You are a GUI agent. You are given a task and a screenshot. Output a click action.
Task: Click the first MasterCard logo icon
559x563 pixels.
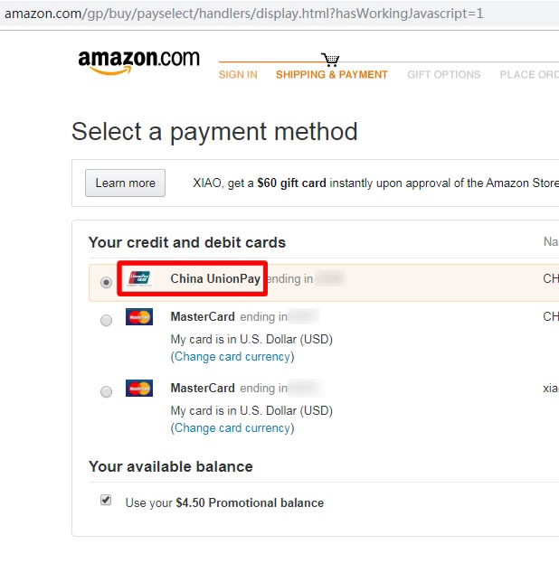point(139,317)
